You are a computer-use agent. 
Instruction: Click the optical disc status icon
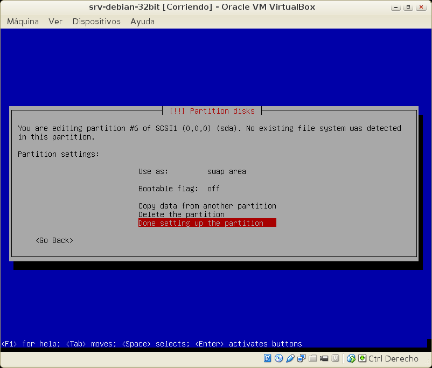(278, 358)
